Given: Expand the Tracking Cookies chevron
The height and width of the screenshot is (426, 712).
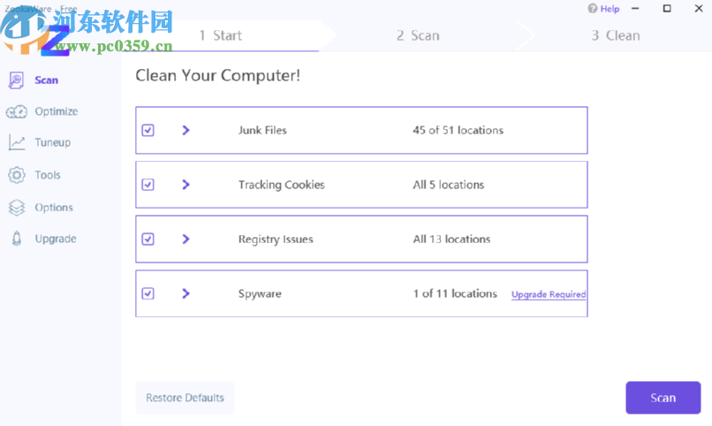Looking at the screenshot, I should 186,185.
